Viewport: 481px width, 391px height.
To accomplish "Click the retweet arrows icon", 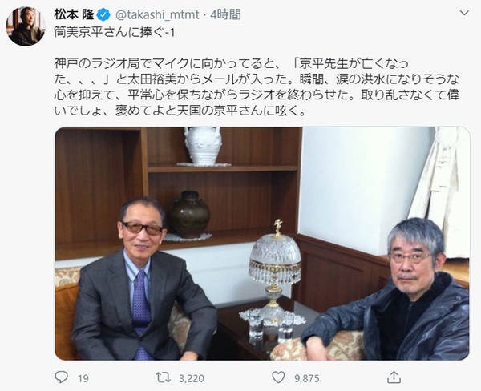I will click(164, 377).
